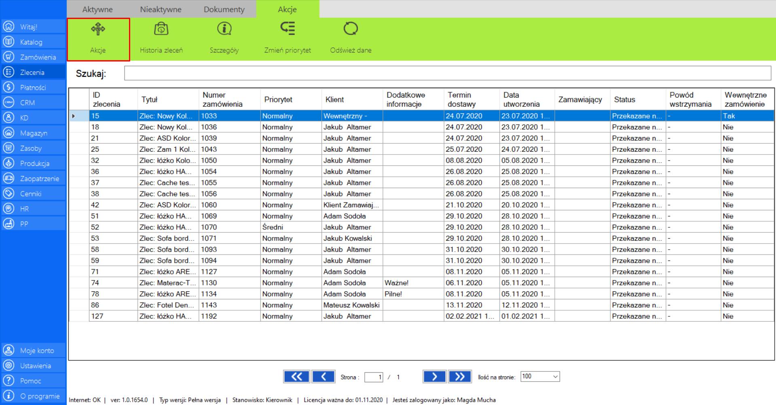Open Katalog in the sidebar
This screenshot has width=776, height=405.
click(x=33, y=42)
